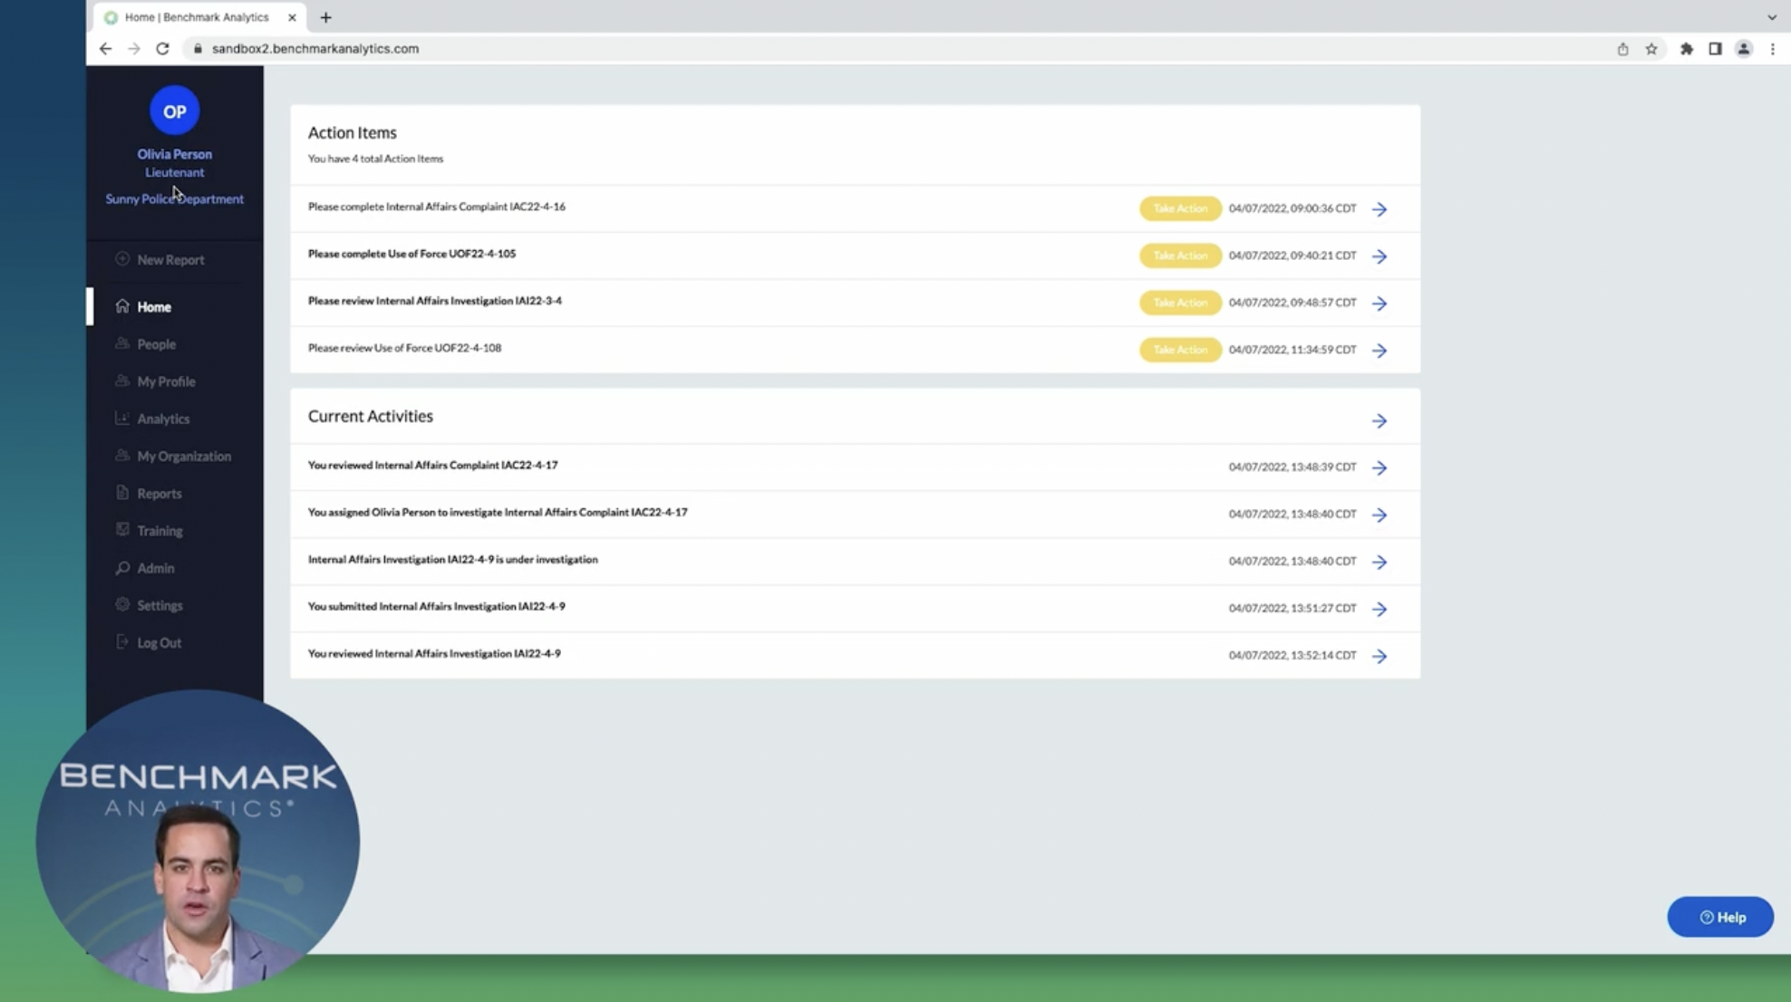Open My Profile in the sidebar
1791x1002 pixels.
155,381
